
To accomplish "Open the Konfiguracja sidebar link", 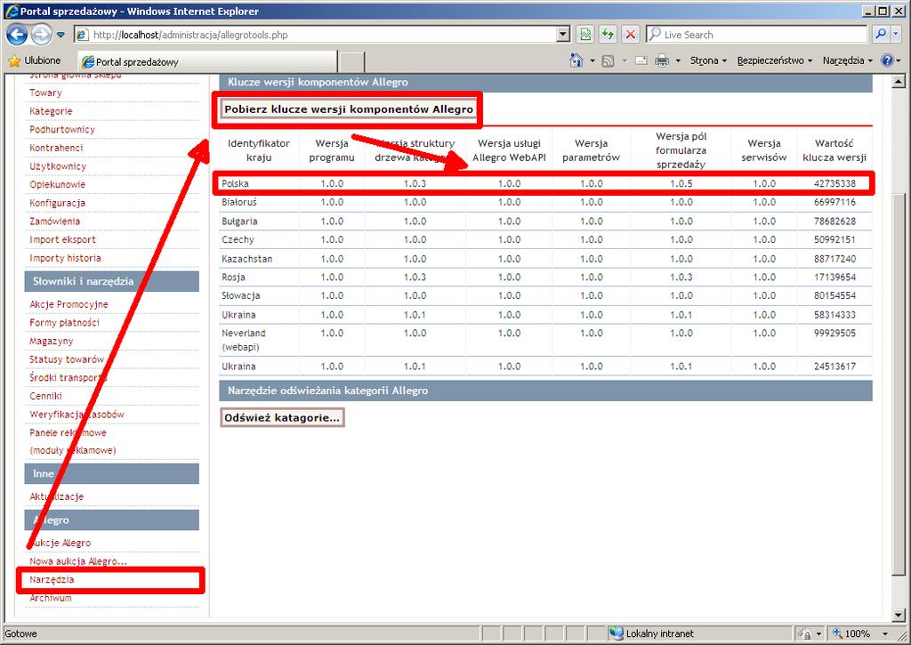I will coord(57,203).
